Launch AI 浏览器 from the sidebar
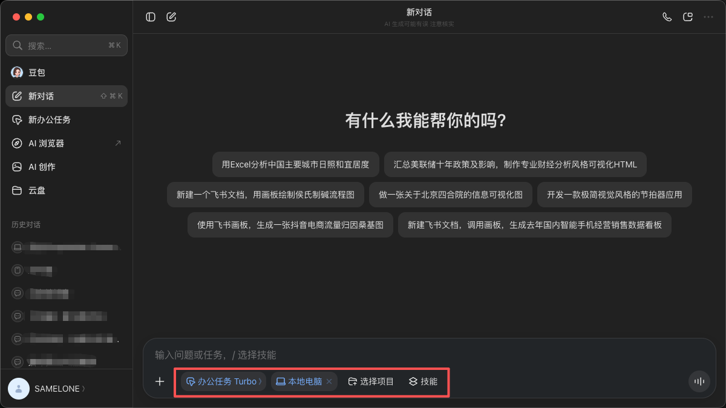726x408 pixels. pos(67,143)
